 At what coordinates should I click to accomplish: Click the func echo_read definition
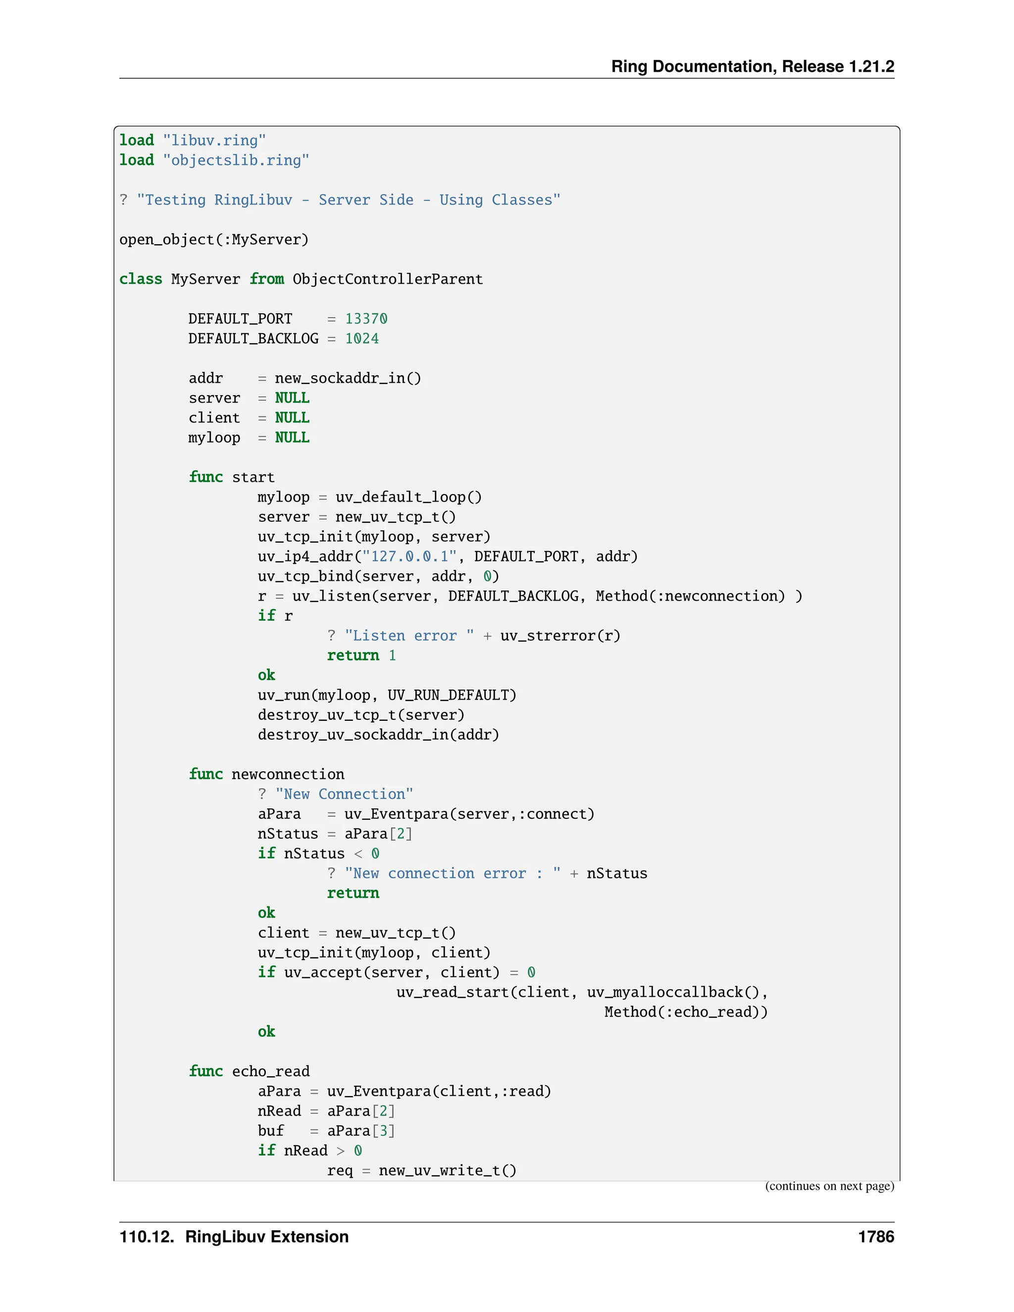[x=249, y=1072]
